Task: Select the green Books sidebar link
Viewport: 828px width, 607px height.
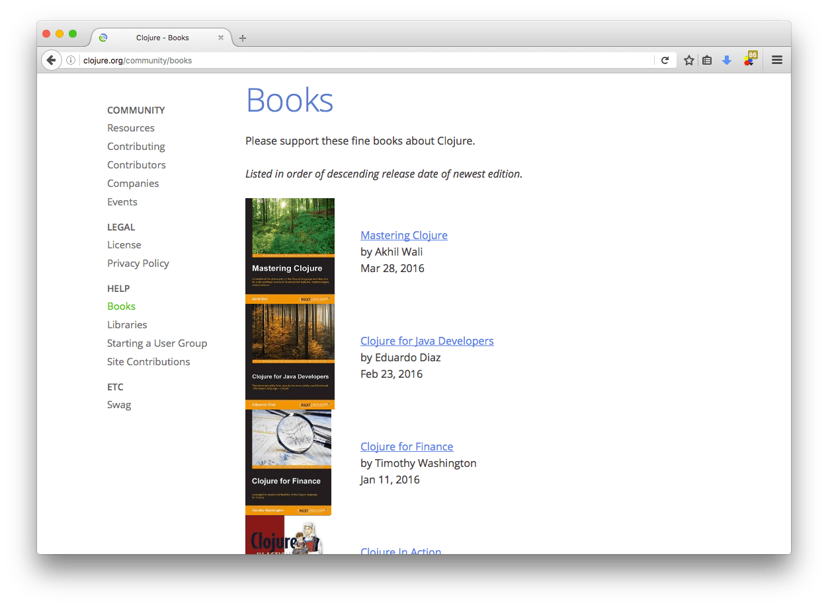Action: pyautogui.click(x=121, y=306)
